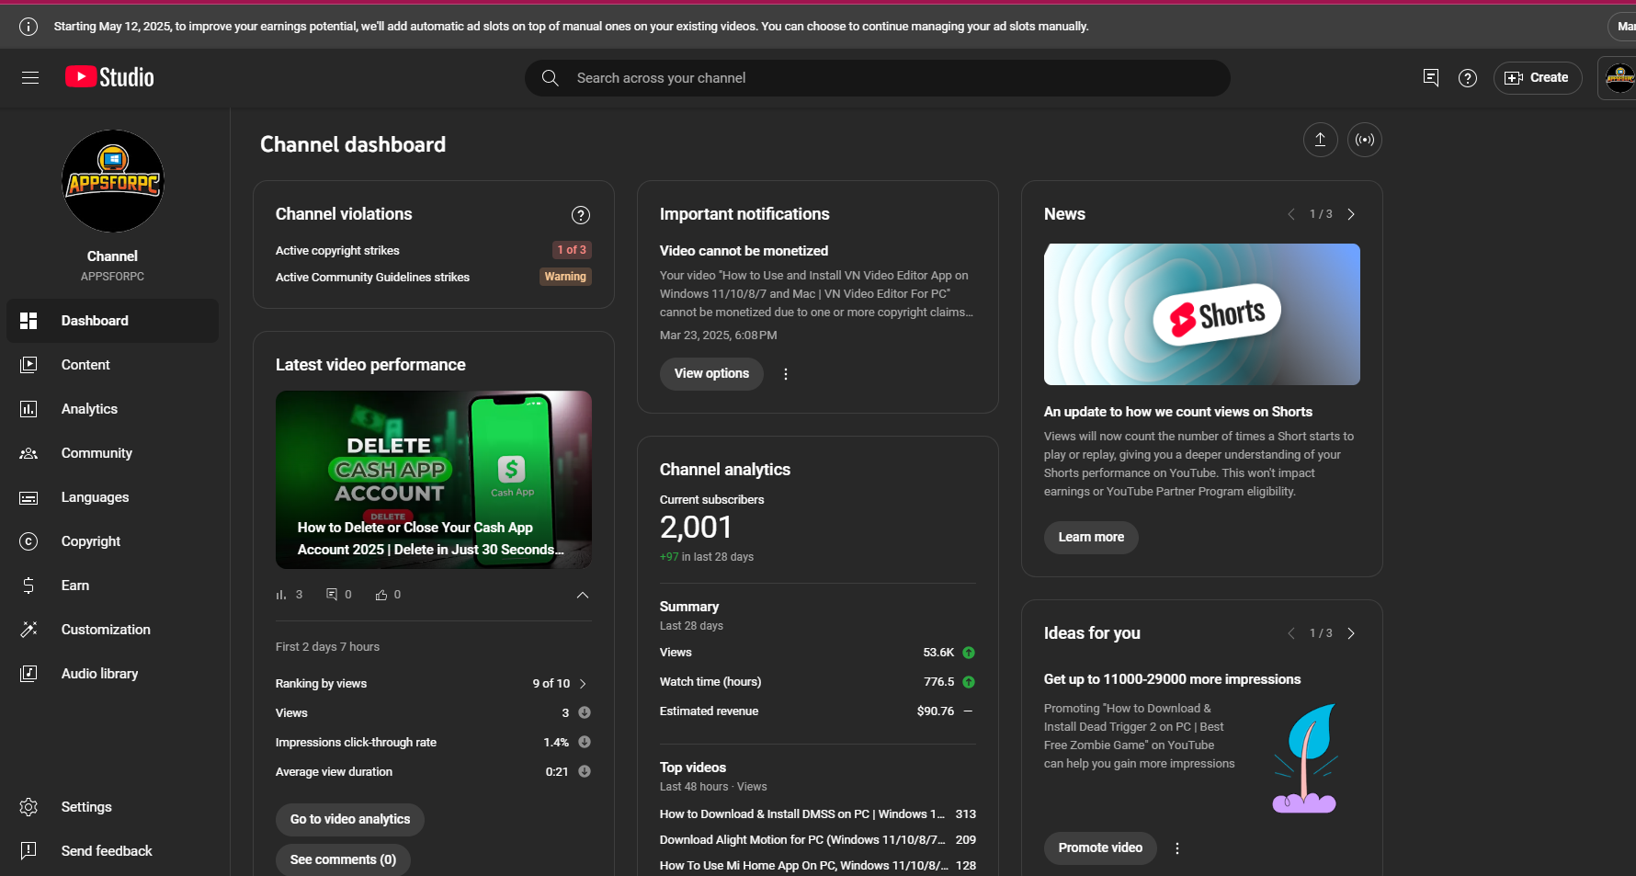Click the info icon in the top banner
Image resolution: width=1636 pixels, height=876 pixels.
(28, 27)
